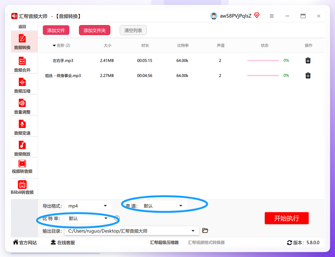Delete the 左右手.mp3 row with the trash icon

(x=308, y=60)
